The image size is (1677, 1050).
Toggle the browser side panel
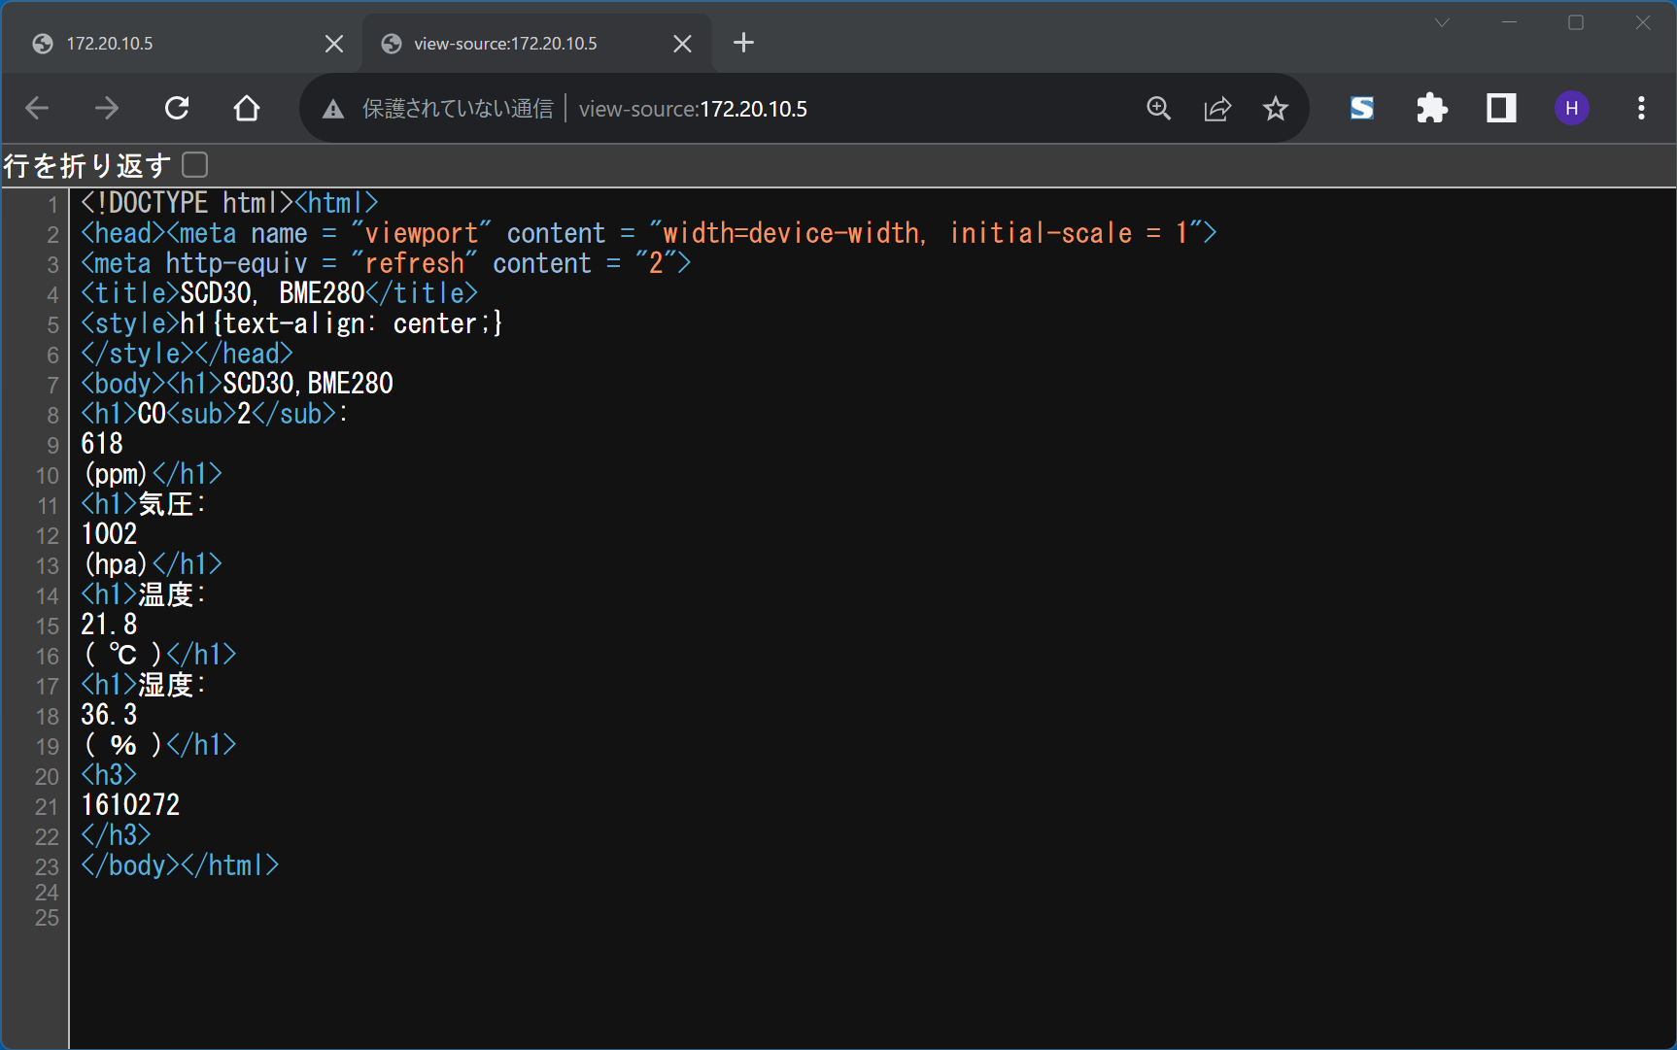1501,108
